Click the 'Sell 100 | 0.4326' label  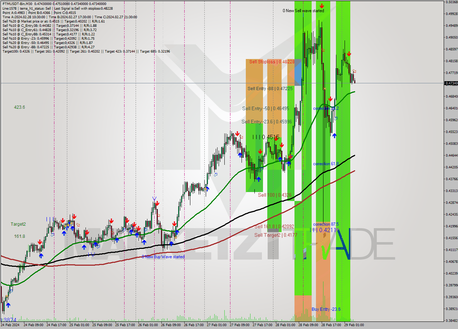275,195
